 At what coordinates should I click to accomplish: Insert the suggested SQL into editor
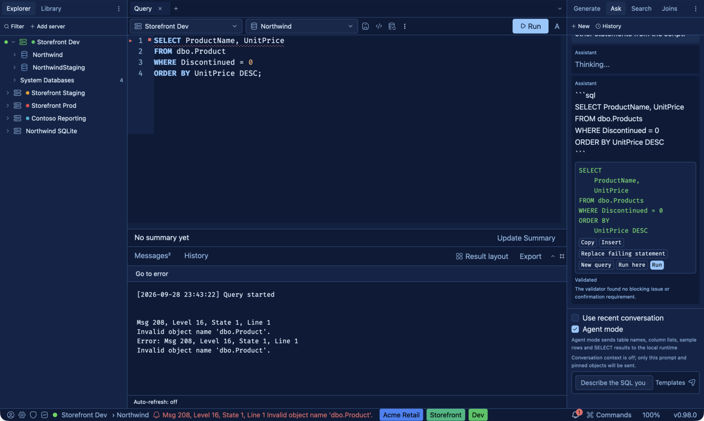coord(611,243)
